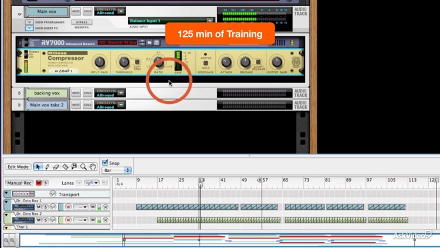Select the Pencil tool
The width and height of the screenshot is (440, 248).
tap(47, 167)
